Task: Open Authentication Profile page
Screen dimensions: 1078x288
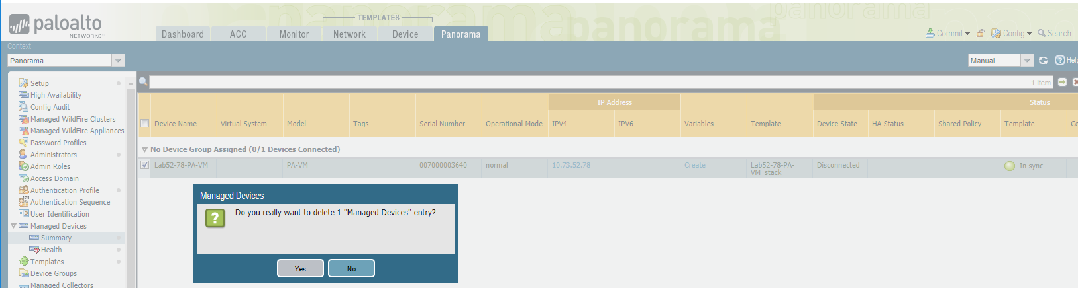Action: 65,190
